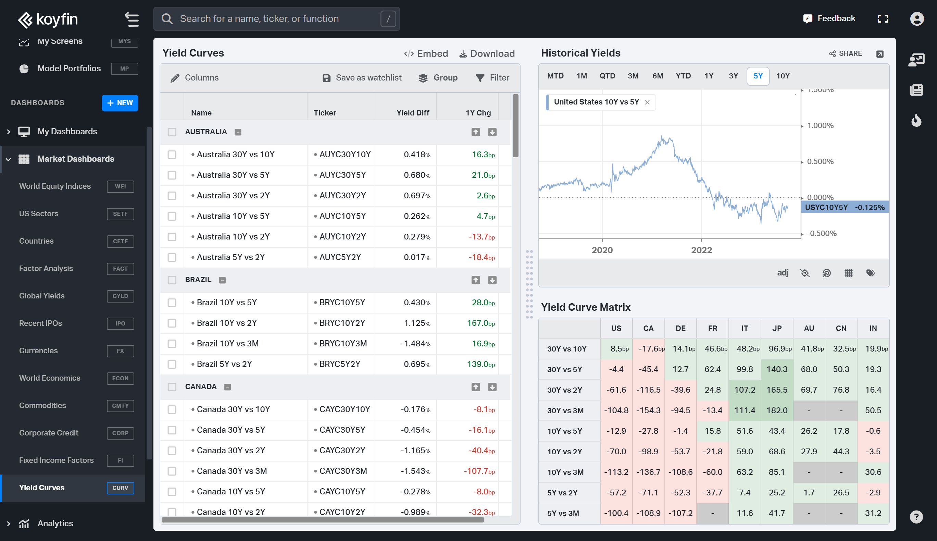Select the YTD tab above the chart

[x=683, y=75]
